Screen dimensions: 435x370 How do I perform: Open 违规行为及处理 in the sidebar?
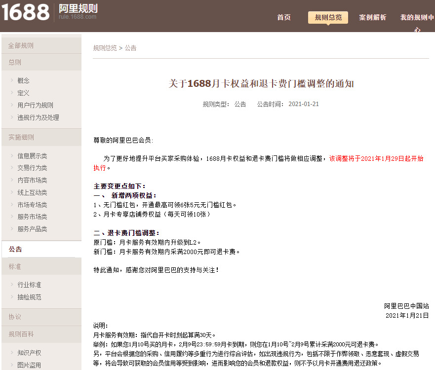pyautogui.click(x=39, y=117)
